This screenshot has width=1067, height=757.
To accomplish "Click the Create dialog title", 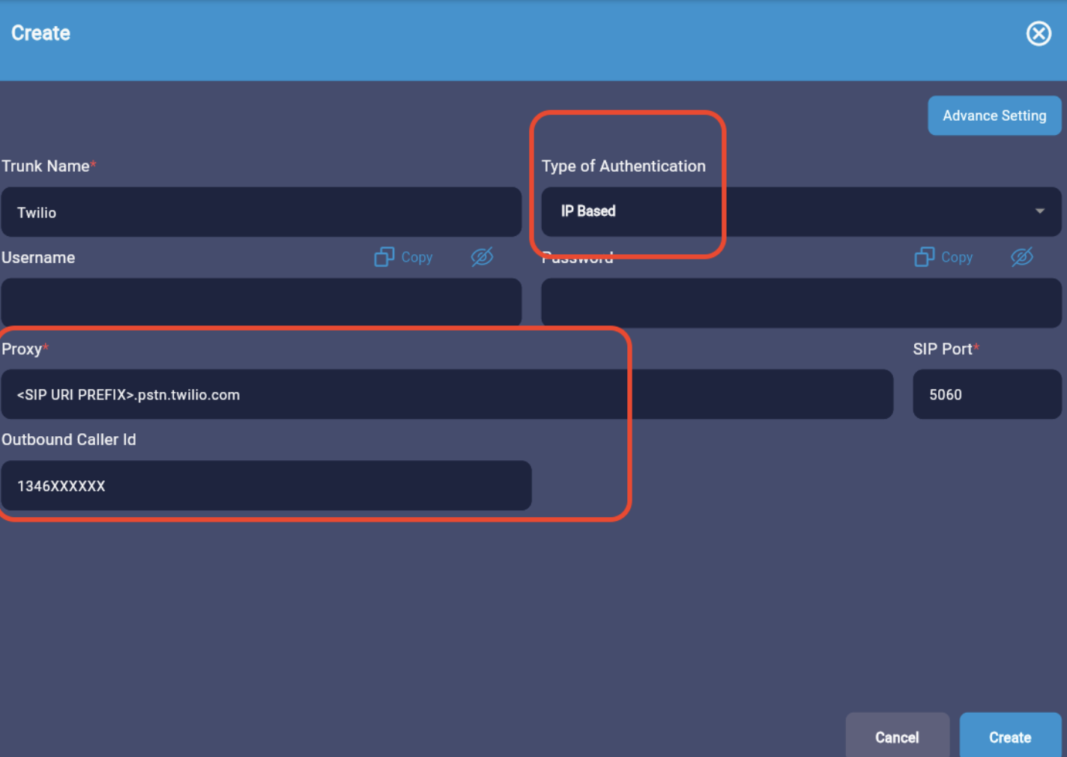I will (40, 33).
